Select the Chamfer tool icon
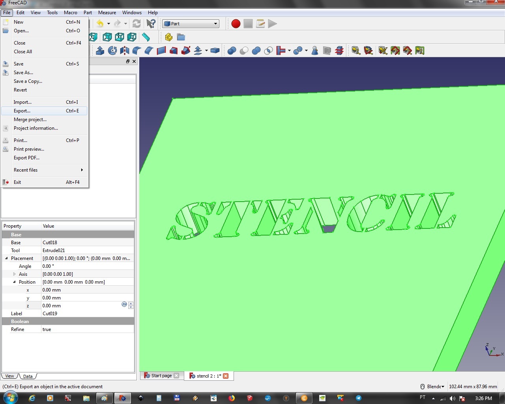The image size is (505, 404). 149,50
